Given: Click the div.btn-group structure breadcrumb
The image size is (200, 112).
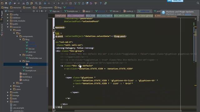Looking at the screenshot, I should [x=144, y=16].
